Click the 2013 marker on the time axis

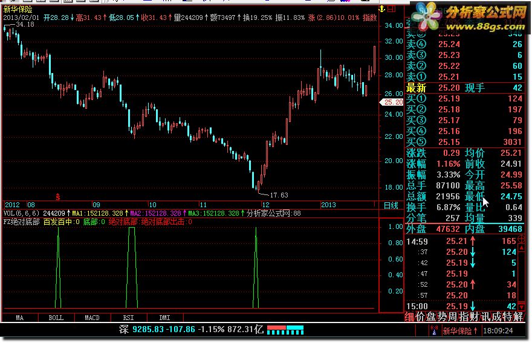(x=328, y=205)
